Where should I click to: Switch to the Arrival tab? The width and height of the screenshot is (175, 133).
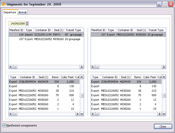[22, 12]
